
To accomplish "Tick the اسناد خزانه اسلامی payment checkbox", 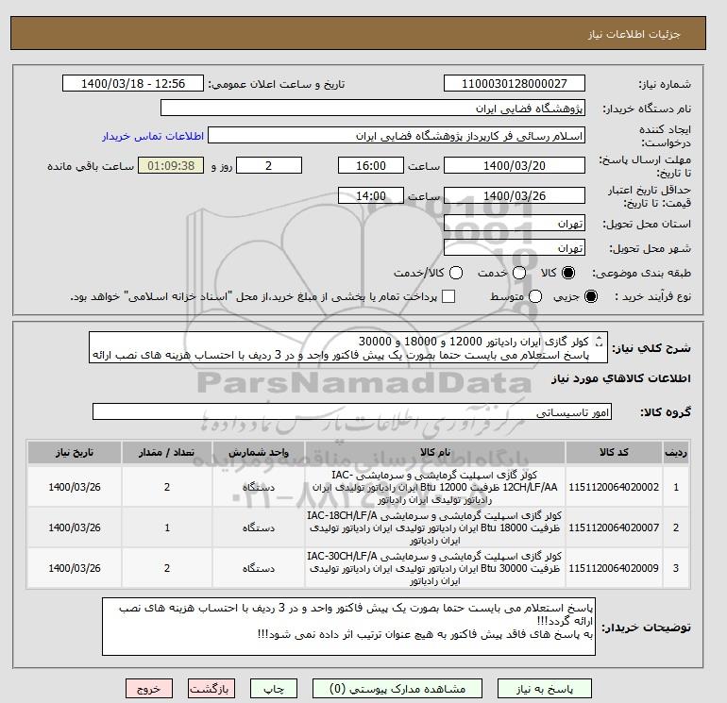I will (448, 296).
